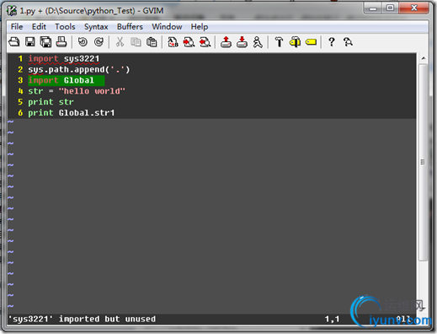Click the scrollbar up arrow
437x334 pixels.
(424, 58)
